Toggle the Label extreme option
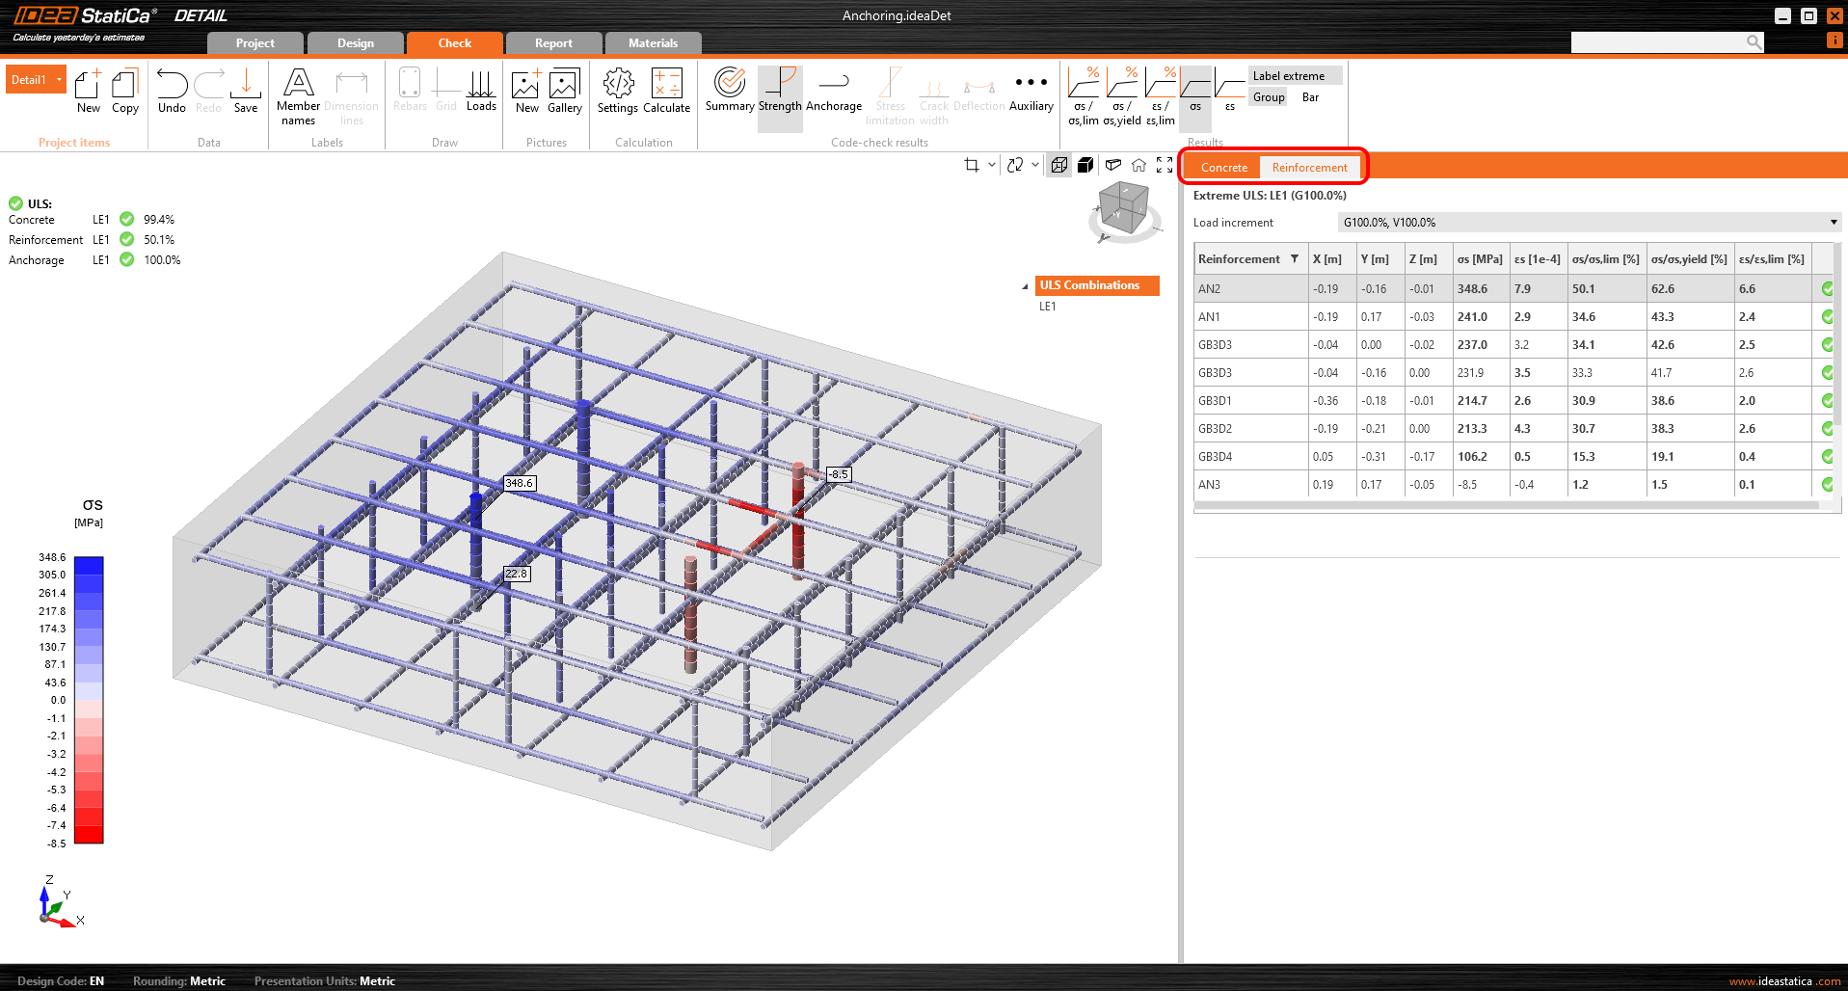The image size is (1848, 991). pos(1288,76)
